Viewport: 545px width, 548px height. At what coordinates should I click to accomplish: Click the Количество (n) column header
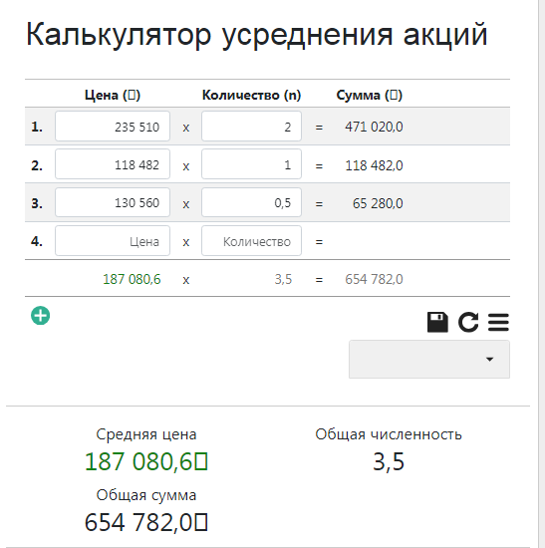pos(251,95)
